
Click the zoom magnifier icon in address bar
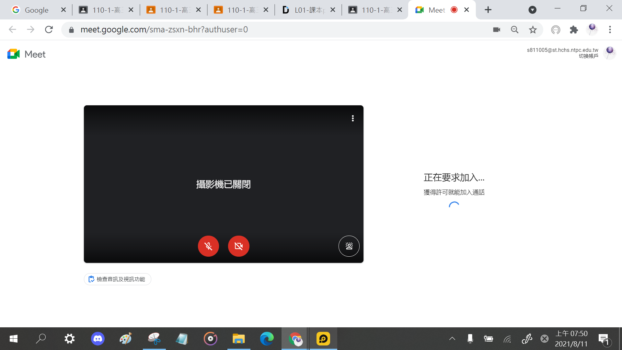pos(514,30)
